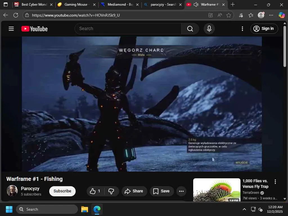Like the Warframe fishing video

click(x=95, y=191)
